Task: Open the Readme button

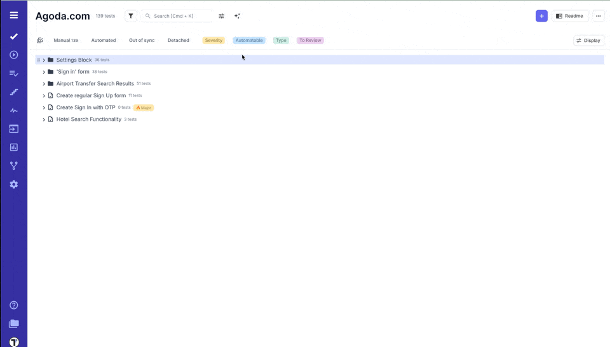Action: pos(569,16)
